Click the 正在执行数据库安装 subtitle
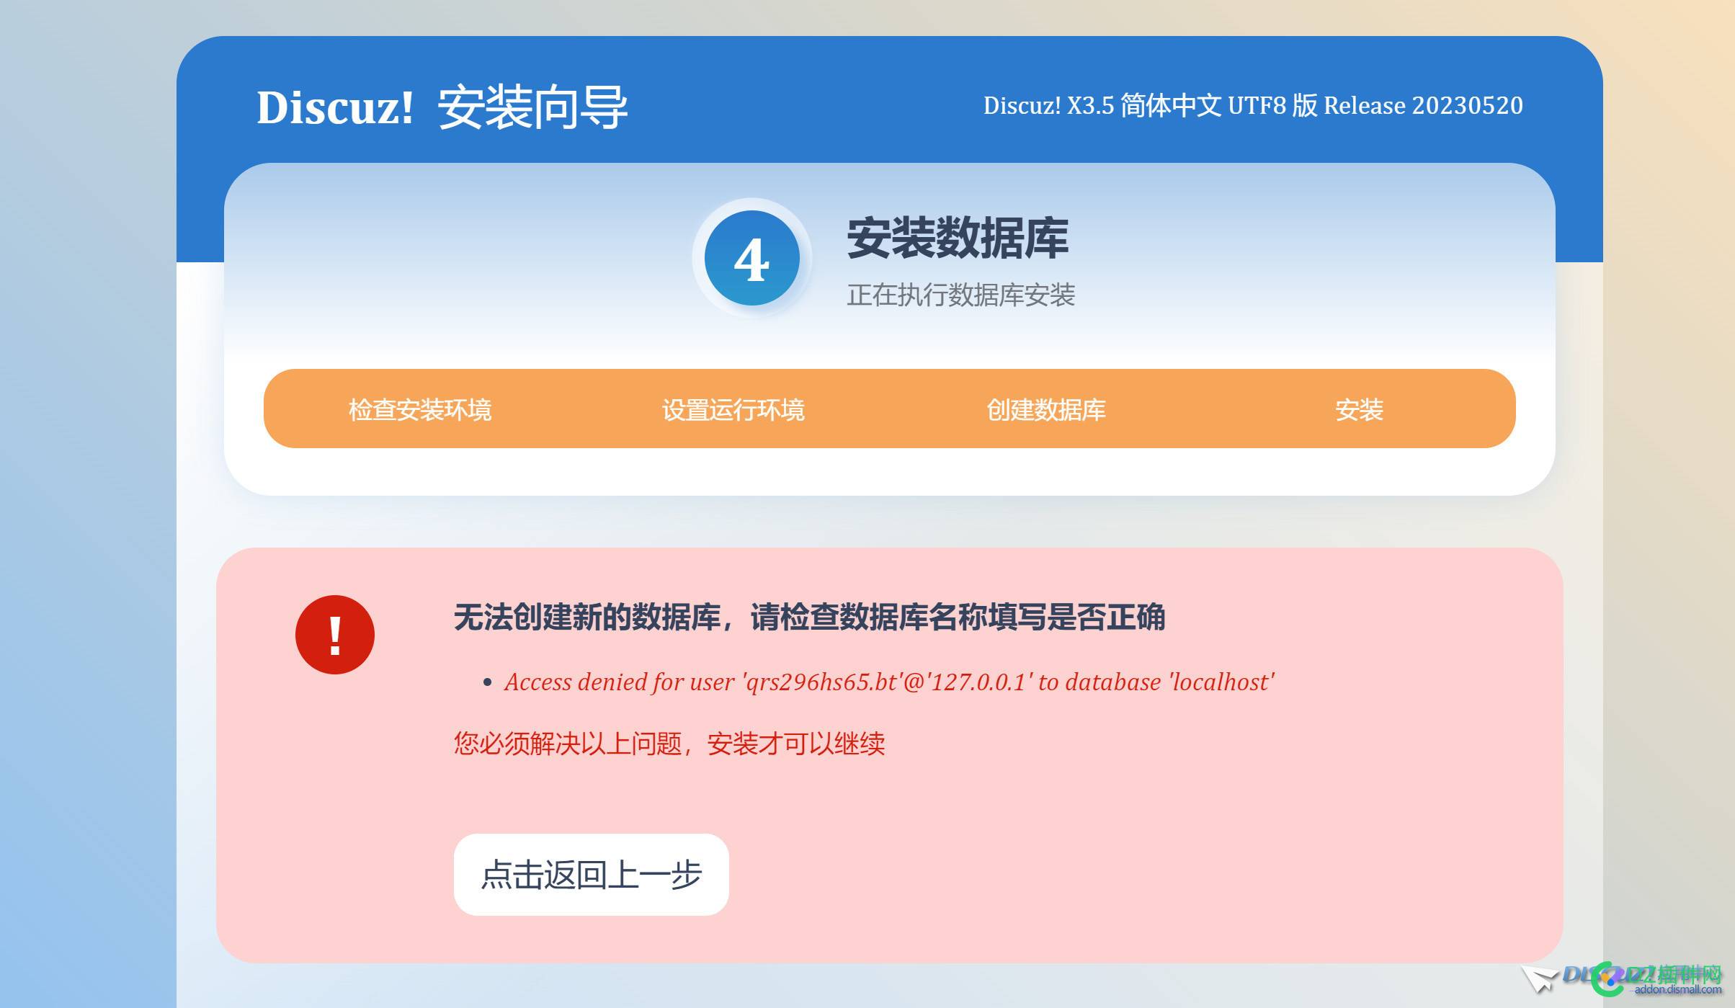 tap(960, 295)
